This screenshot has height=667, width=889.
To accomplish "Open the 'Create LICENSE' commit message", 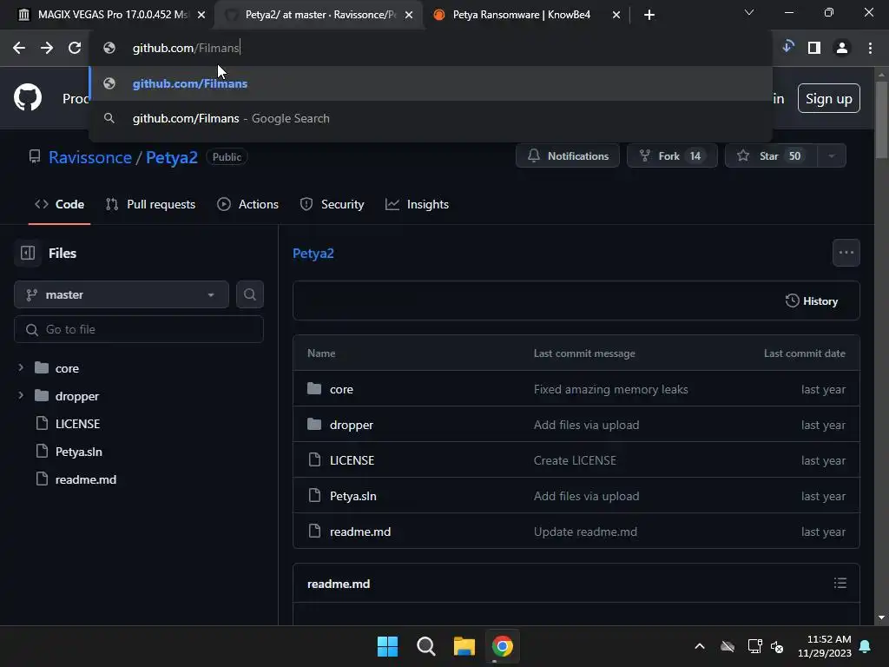I will [x=575, y=460].
